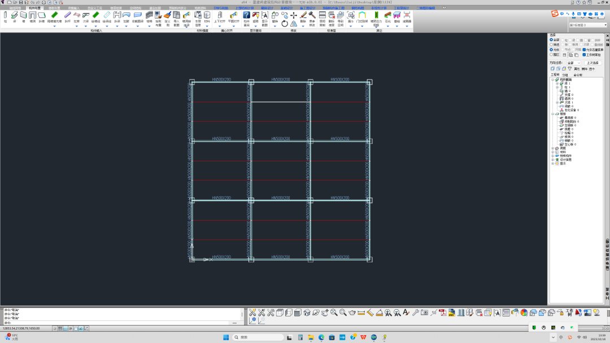Collapse the 构件截面 tree node
This screenshot has height=343, width=610.
[x=553, y=80]
